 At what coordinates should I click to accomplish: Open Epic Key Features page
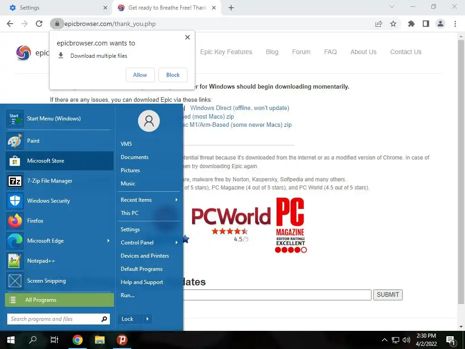[226, 52]
